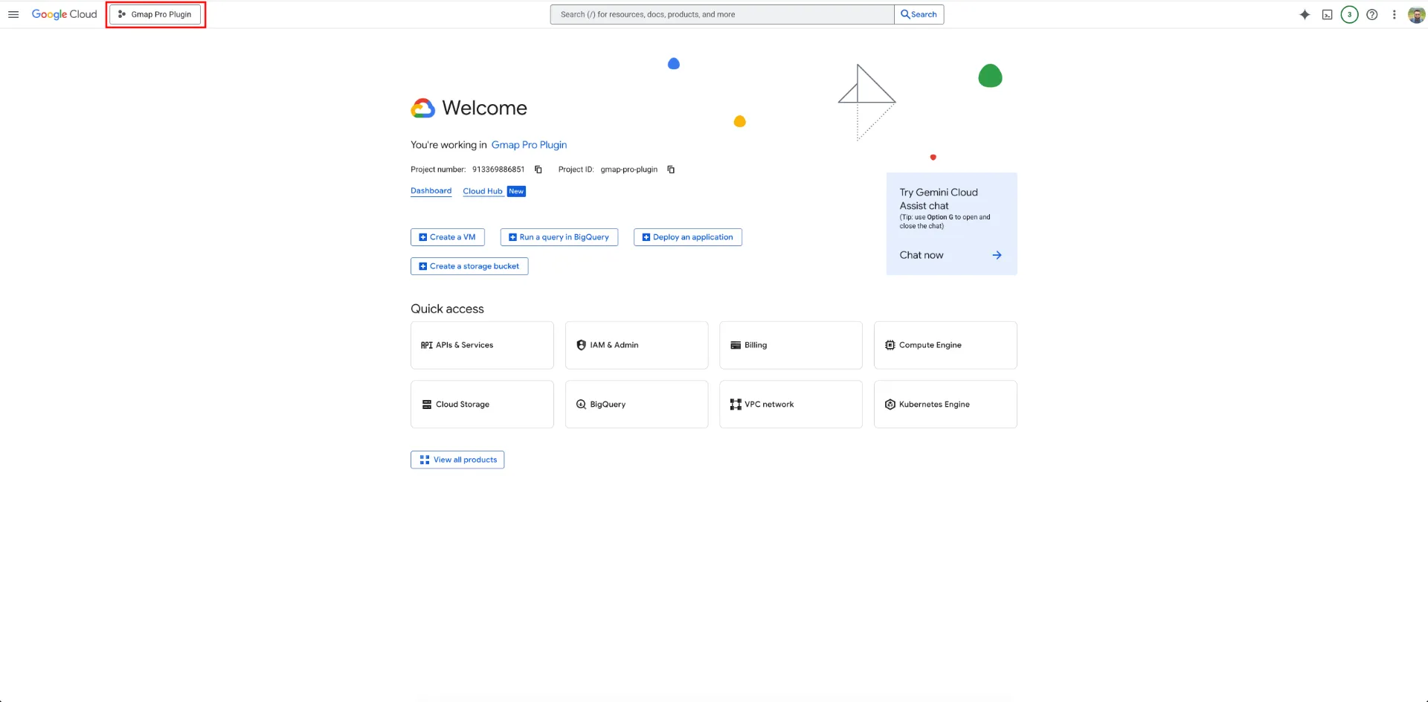Click the Search button
The height and width of the screenshot is (702, 1428).
click(919, 14)
